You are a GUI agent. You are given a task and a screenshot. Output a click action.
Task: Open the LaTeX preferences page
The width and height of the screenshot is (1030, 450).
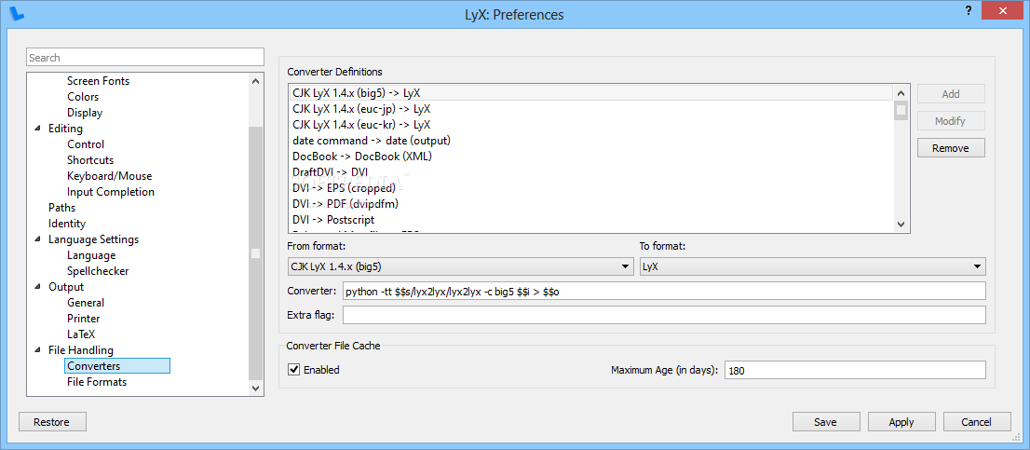(81, 334)
